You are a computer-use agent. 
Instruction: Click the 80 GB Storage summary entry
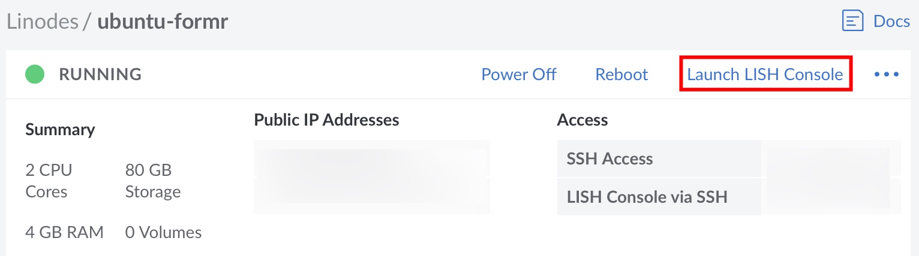pyautogui.click(x=152, y=181)
